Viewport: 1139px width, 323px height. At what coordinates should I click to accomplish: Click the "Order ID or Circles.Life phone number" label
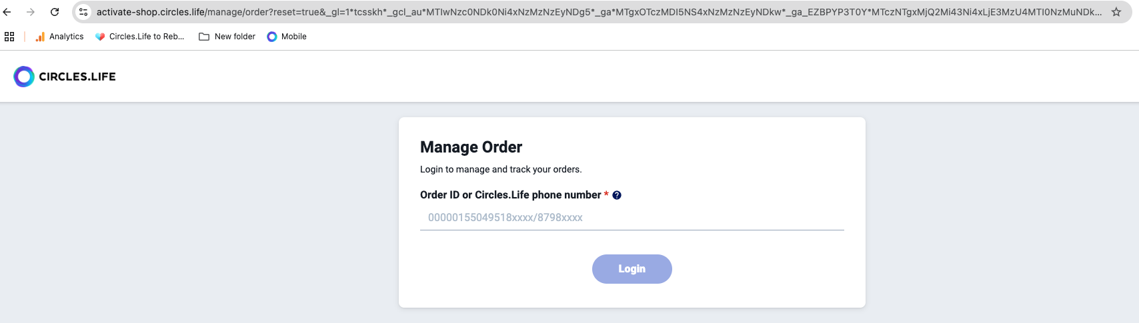[x=510, y=195]
